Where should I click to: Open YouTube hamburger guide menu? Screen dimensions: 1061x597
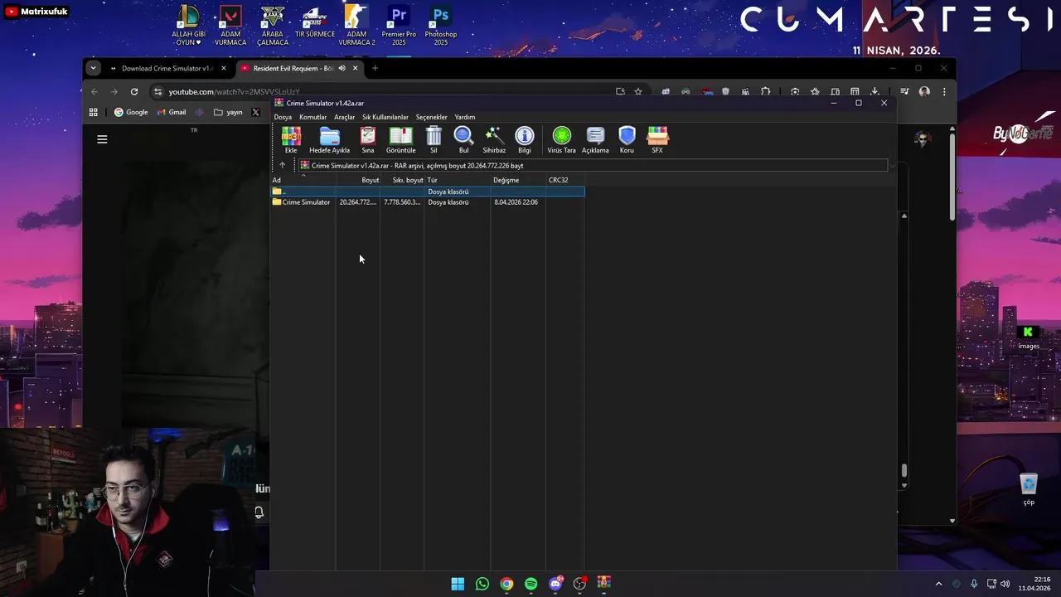click(102, 139)
